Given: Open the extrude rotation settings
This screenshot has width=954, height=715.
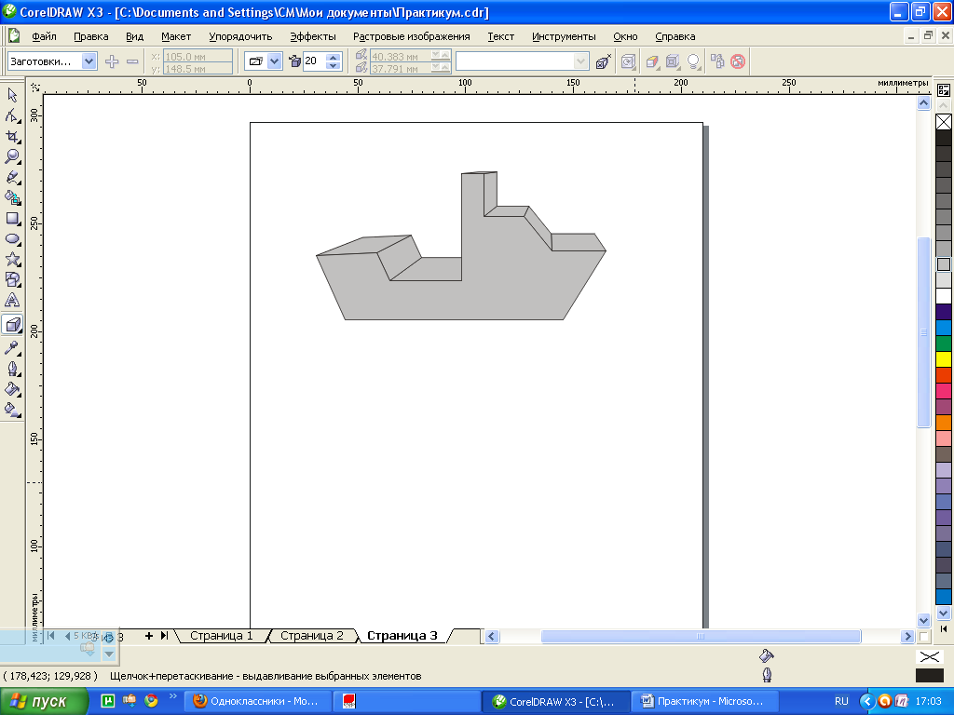Looking at the screenshot, I should click(629, 61).
